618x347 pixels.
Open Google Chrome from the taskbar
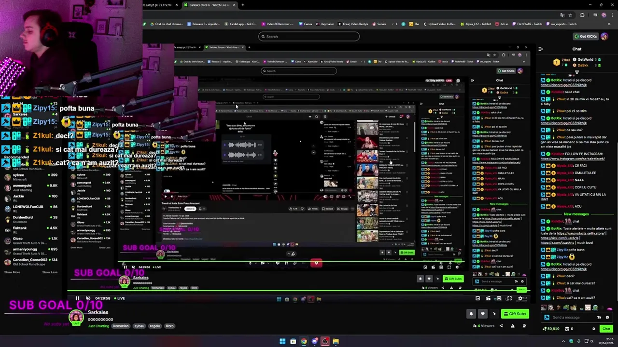click(x=304, y=342)
